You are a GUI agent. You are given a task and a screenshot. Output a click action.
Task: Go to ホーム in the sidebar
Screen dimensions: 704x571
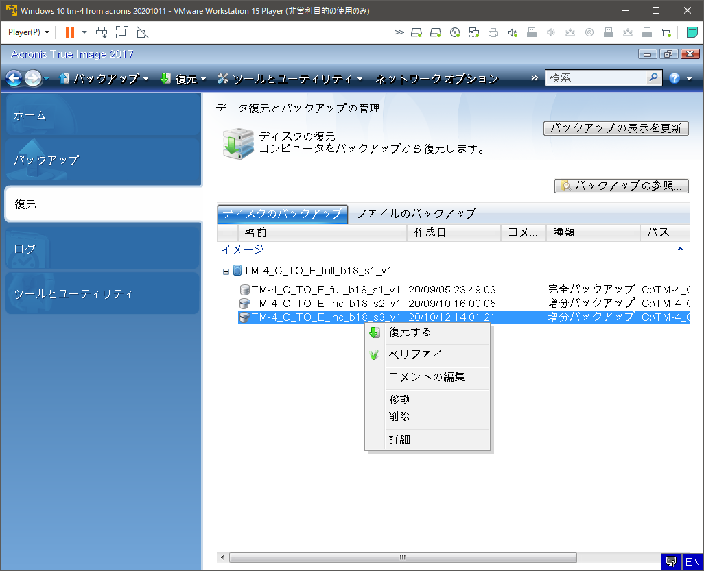(x=103, y=114)
